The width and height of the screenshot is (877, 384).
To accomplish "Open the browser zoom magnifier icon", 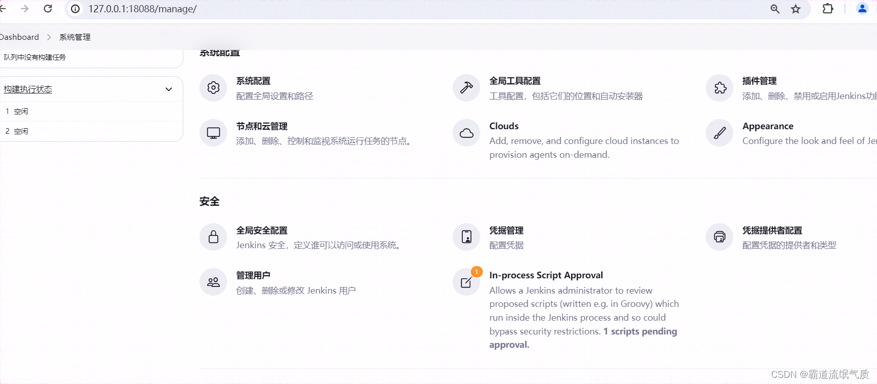I will click(x=775, y=9).
